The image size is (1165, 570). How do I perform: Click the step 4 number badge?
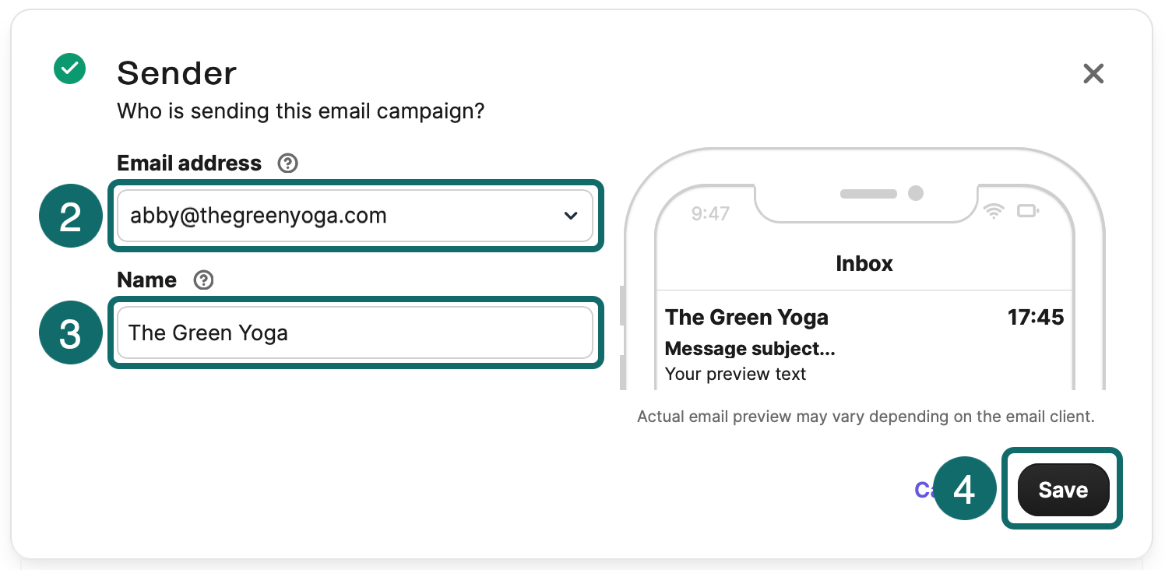coord(964,489)
